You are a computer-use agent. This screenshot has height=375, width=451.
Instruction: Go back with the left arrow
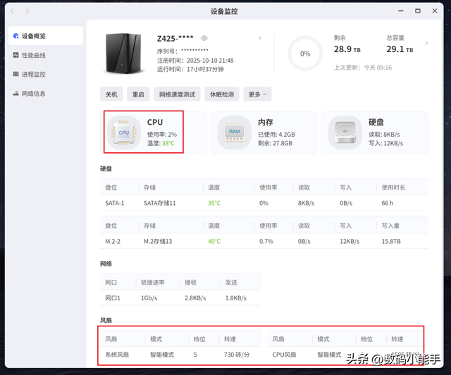pos(13,11)
